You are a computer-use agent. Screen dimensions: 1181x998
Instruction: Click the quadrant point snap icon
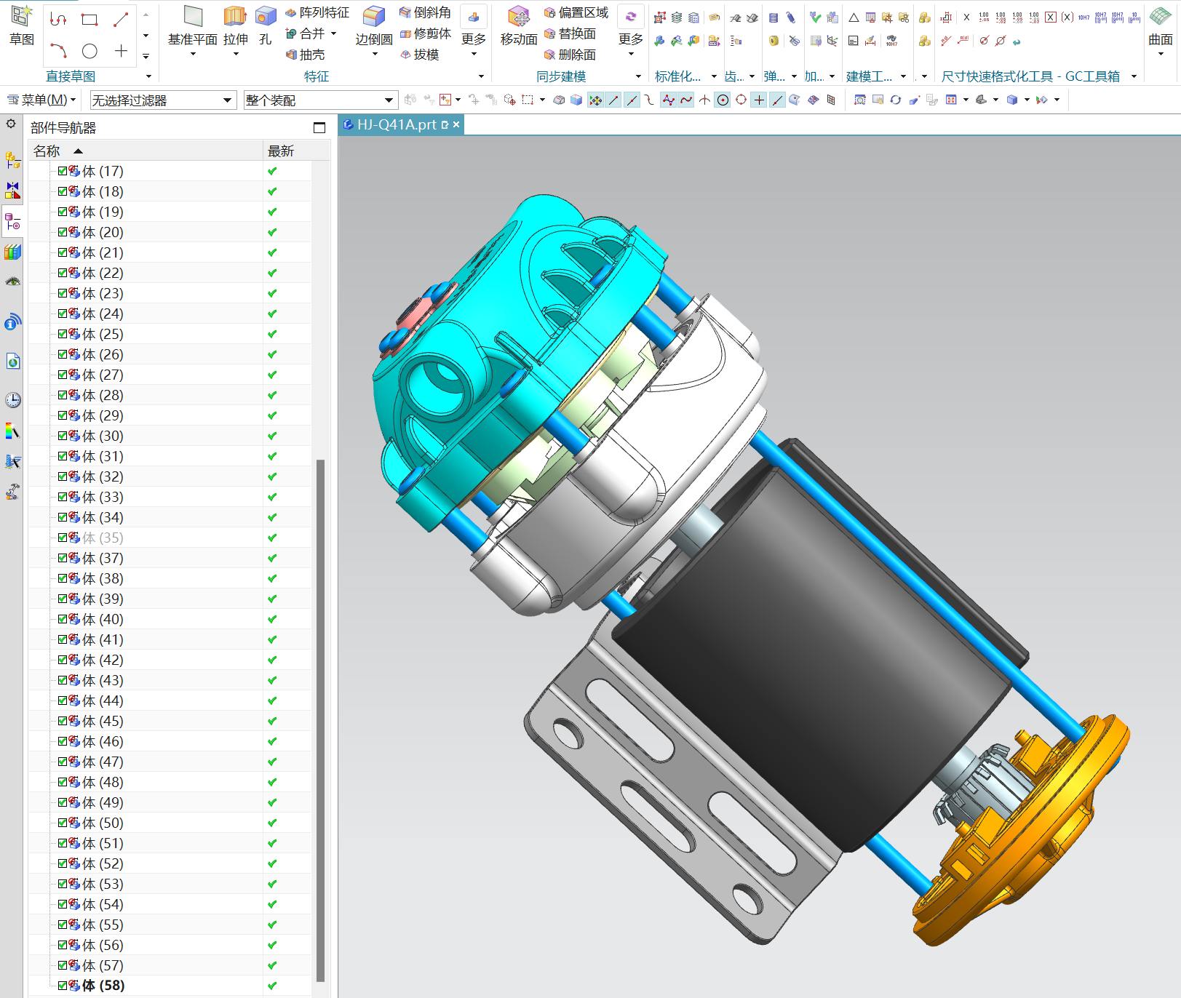[741, 100]
